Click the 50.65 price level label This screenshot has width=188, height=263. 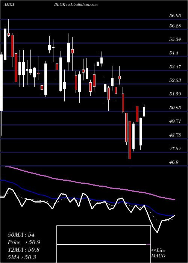click(175, 107)
